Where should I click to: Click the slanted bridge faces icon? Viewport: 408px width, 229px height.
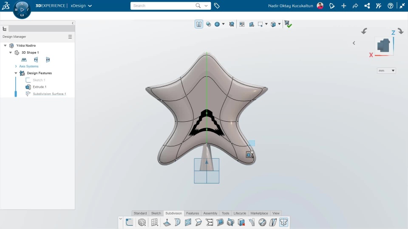tap(273, 222)
